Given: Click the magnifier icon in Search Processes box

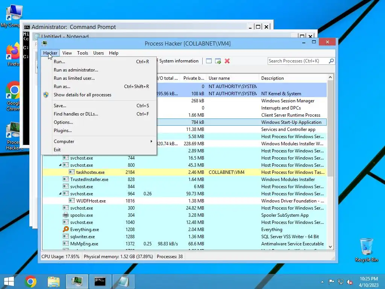Looking at the screenshot, I should [331, 61].
